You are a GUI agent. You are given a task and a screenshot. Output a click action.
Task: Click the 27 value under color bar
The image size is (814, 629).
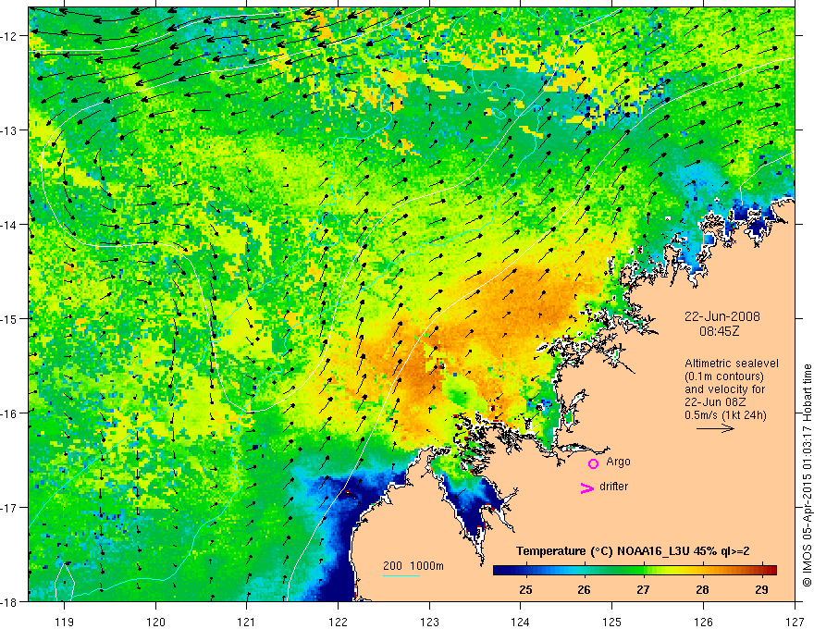point(643,589)
